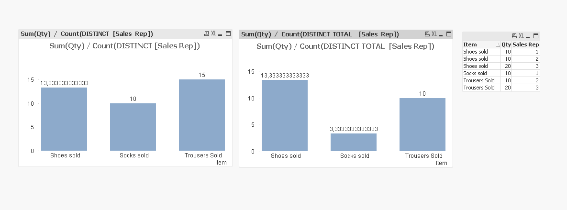
Task: Maximize the Item table box
Action: coord(535,36)
